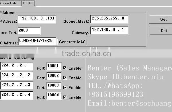The width and height of the screenshot is (172, 112).
Task: Click the Source Port field 2000
Action: (29, 31)
